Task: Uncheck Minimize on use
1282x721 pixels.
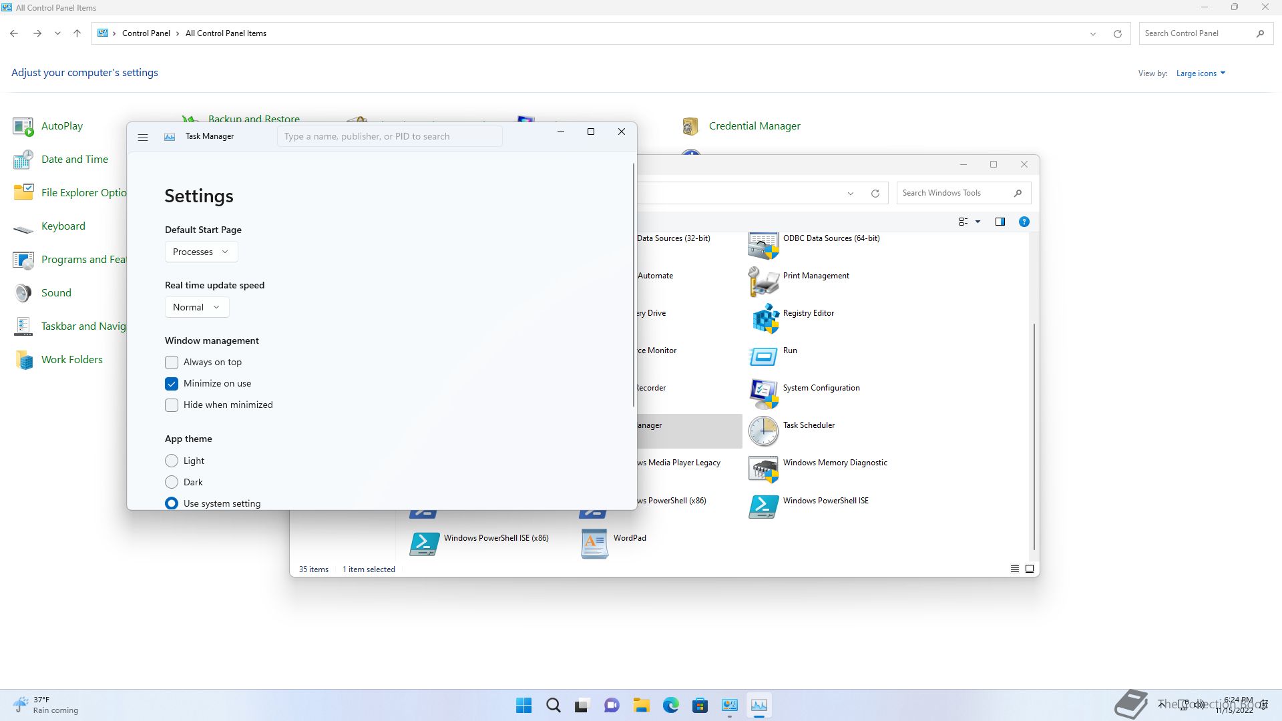Action: pyautogui.click(x=172, y=384)
